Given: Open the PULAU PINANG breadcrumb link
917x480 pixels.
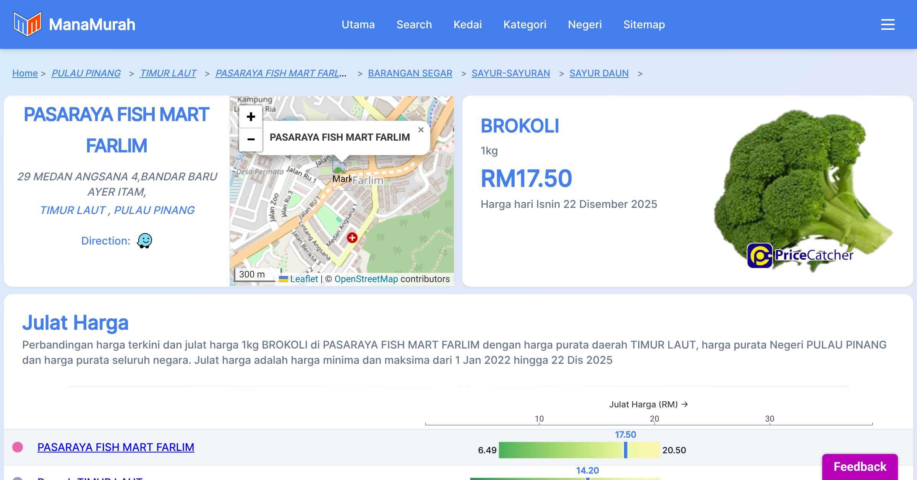Looking at the screenshot, I should pos(86,73).
